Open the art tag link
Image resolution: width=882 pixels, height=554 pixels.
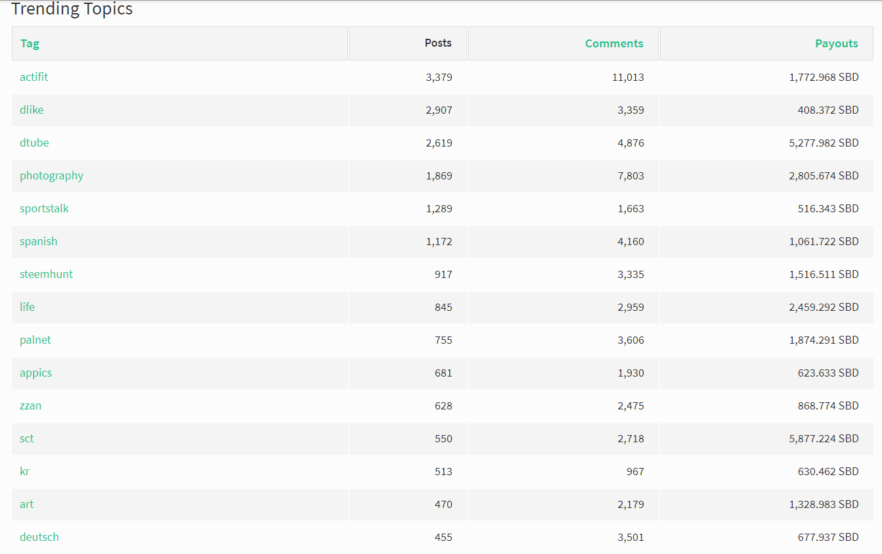click(26, 504)
